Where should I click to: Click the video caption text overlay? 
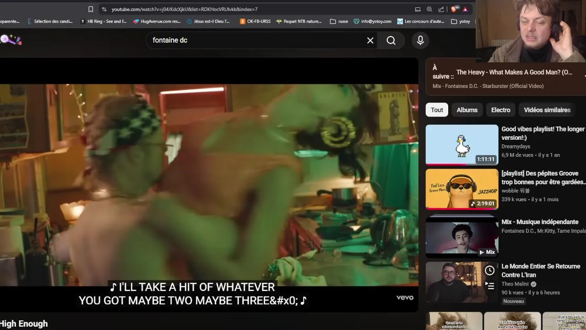pyautogui.click(x=193, y=294)
